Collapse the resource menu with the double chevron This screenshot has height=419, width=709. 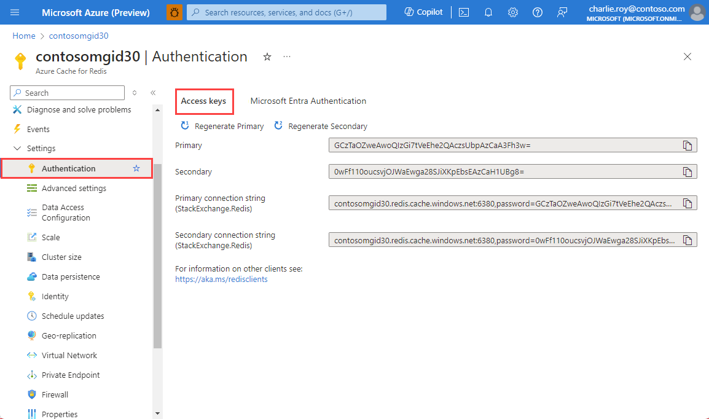[x=153, y=93]
